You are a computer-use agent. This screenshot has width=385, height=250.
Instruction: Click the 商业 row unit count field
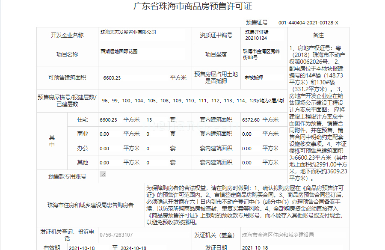pos(148,134)
